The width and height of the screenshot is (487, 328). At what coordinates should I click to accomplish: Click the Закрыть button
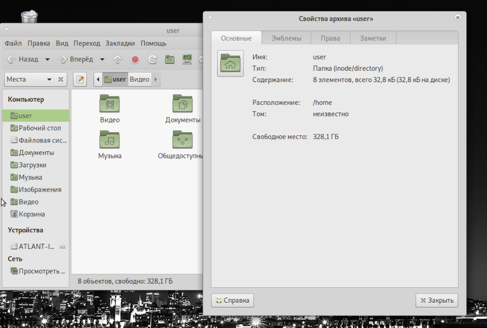[x=436, y=300]
